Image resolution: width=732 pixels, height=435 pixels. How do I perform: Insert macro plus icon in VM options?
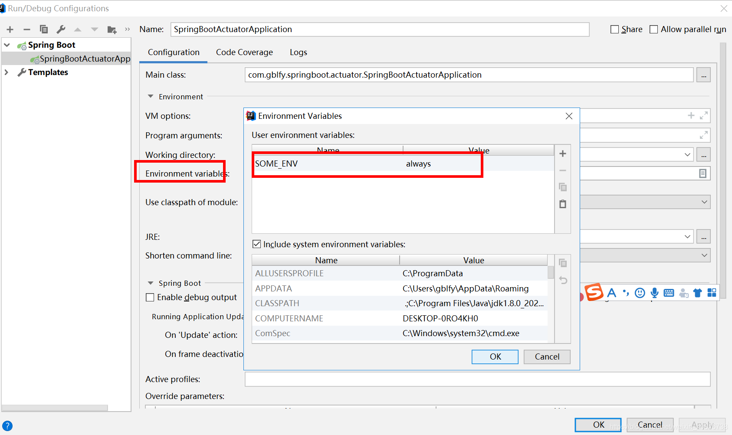tap(691, 115)
